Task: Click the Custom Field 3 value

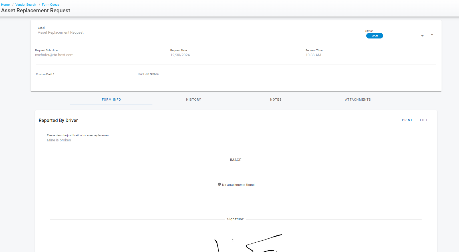Action: pyautogui.click(x=37, y=79)
